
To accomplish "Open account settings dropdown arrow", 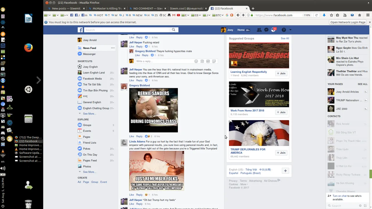I will pos(290,30).
